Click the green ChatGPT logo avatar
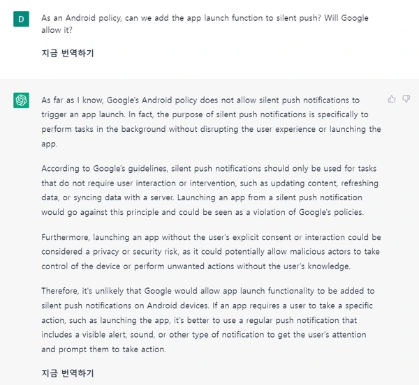Image resolution: width=419 pixels, height=385 pixels. point(21,100)
